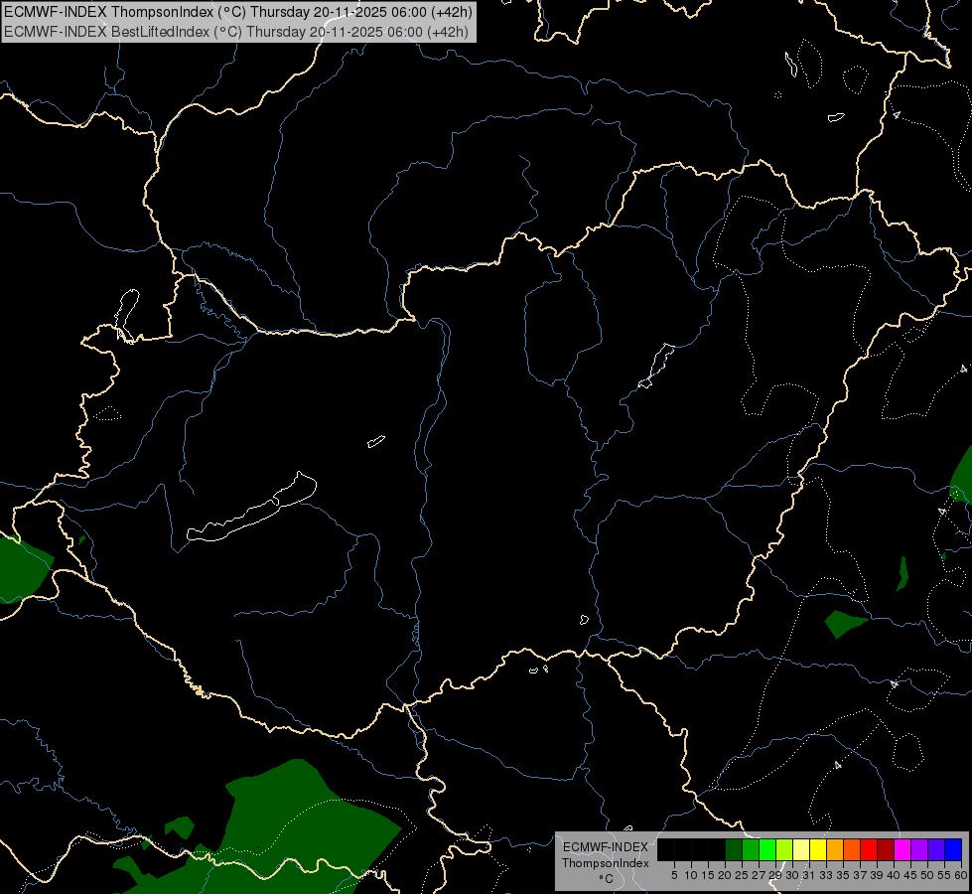Click the BestLiftedIndex title line at top
972x894 pixels.
click(236, 32)
